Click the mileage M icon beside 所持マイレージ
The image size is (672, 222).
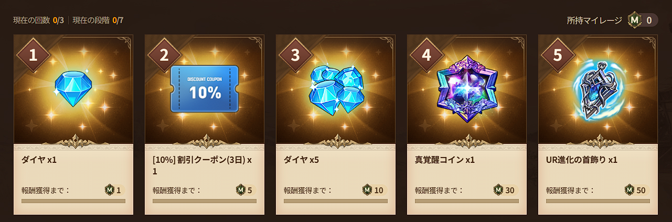point(635,20)
